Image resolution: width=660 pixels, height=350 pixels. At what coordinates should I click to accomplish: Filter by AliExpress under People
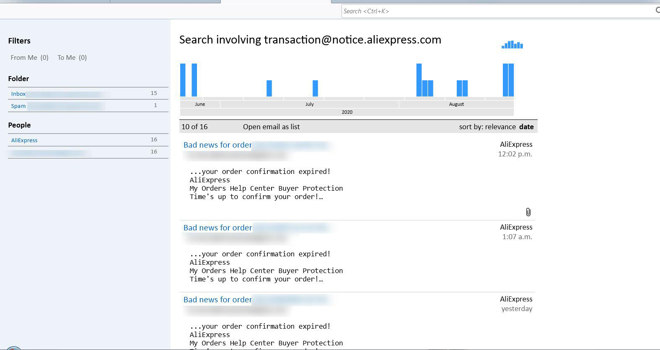click(x=88, y=140)
